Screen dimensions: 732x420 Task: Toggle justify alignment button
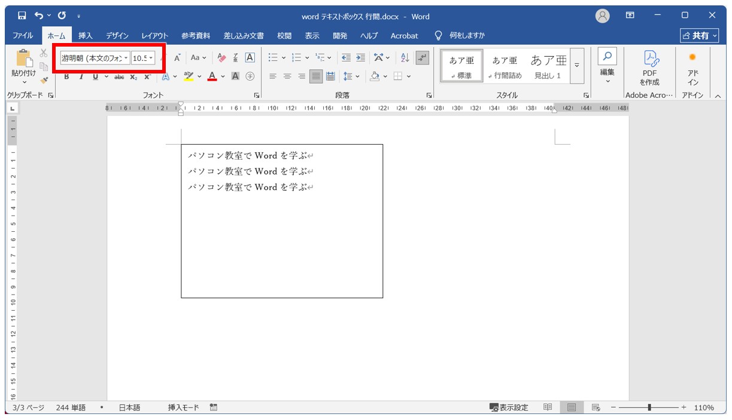[315, 76]
